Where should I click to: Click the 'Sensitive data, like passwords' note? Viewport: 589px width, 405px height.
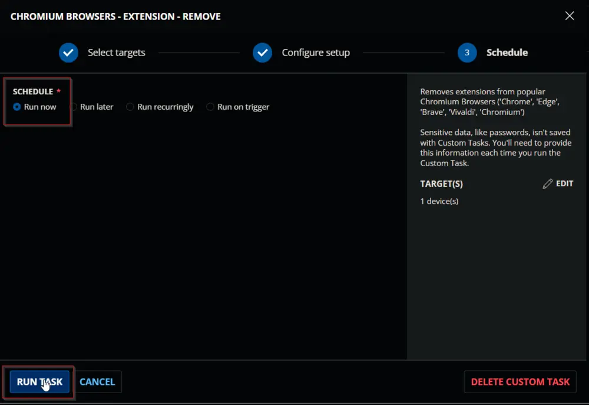pyautogui.click(x=496, y=148)
